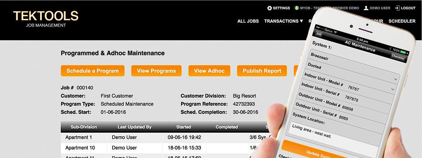Click the Logout arrow icon
Viewport: 422px width, 158px height.
click(397, 8)
